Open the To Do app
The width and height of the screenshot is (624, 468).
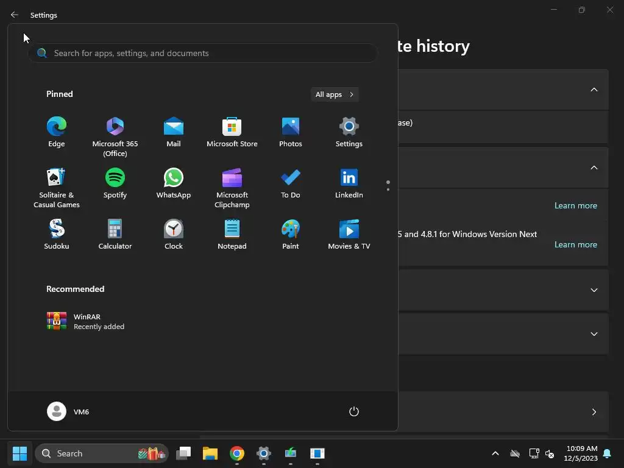click(291, 183)
